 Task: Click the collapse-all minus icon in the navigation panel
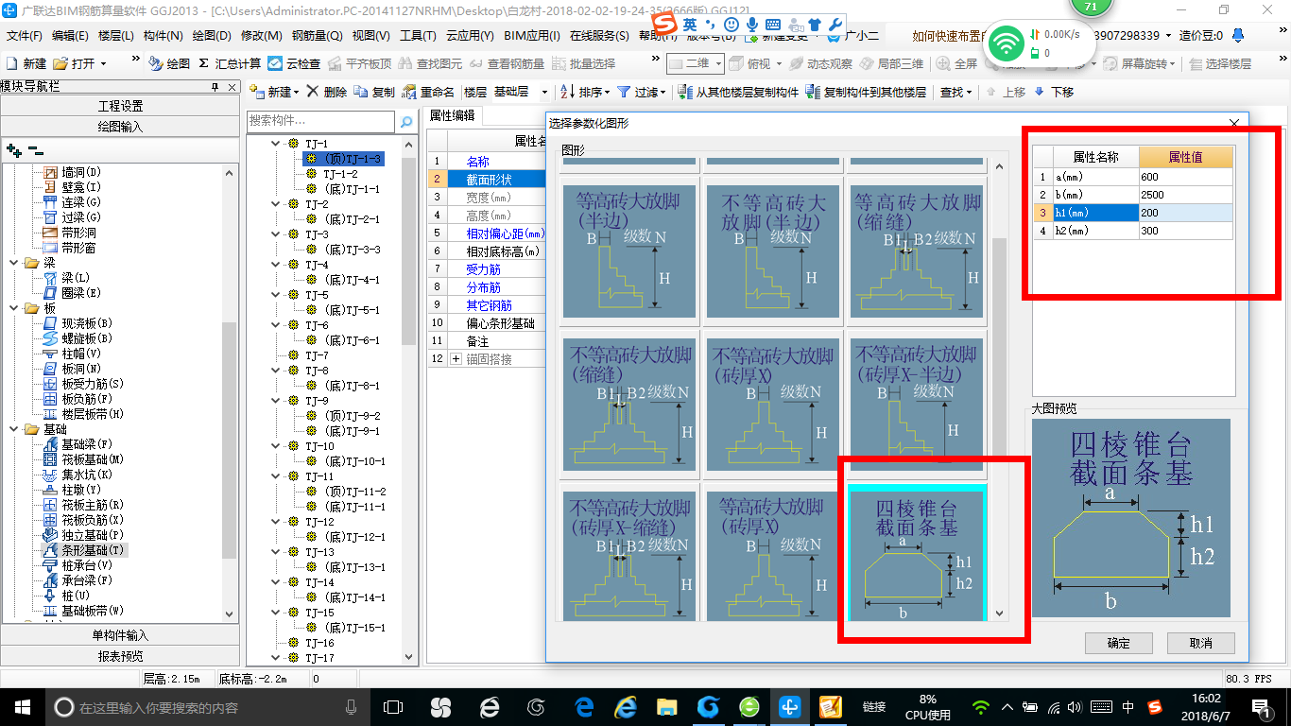click(x=35, y=150)
